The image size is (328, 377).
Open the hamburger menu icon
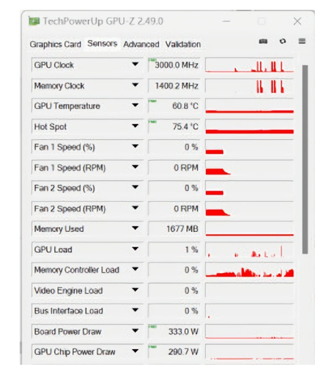coord(302,41)
